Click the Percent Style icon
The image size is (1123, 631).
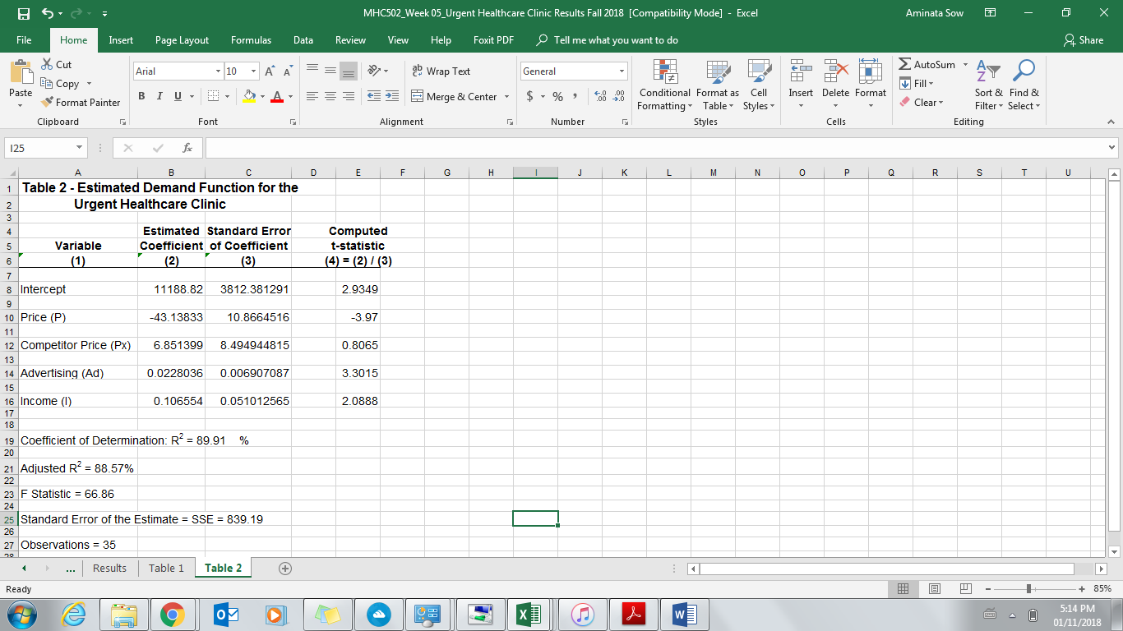coord(558,97)
